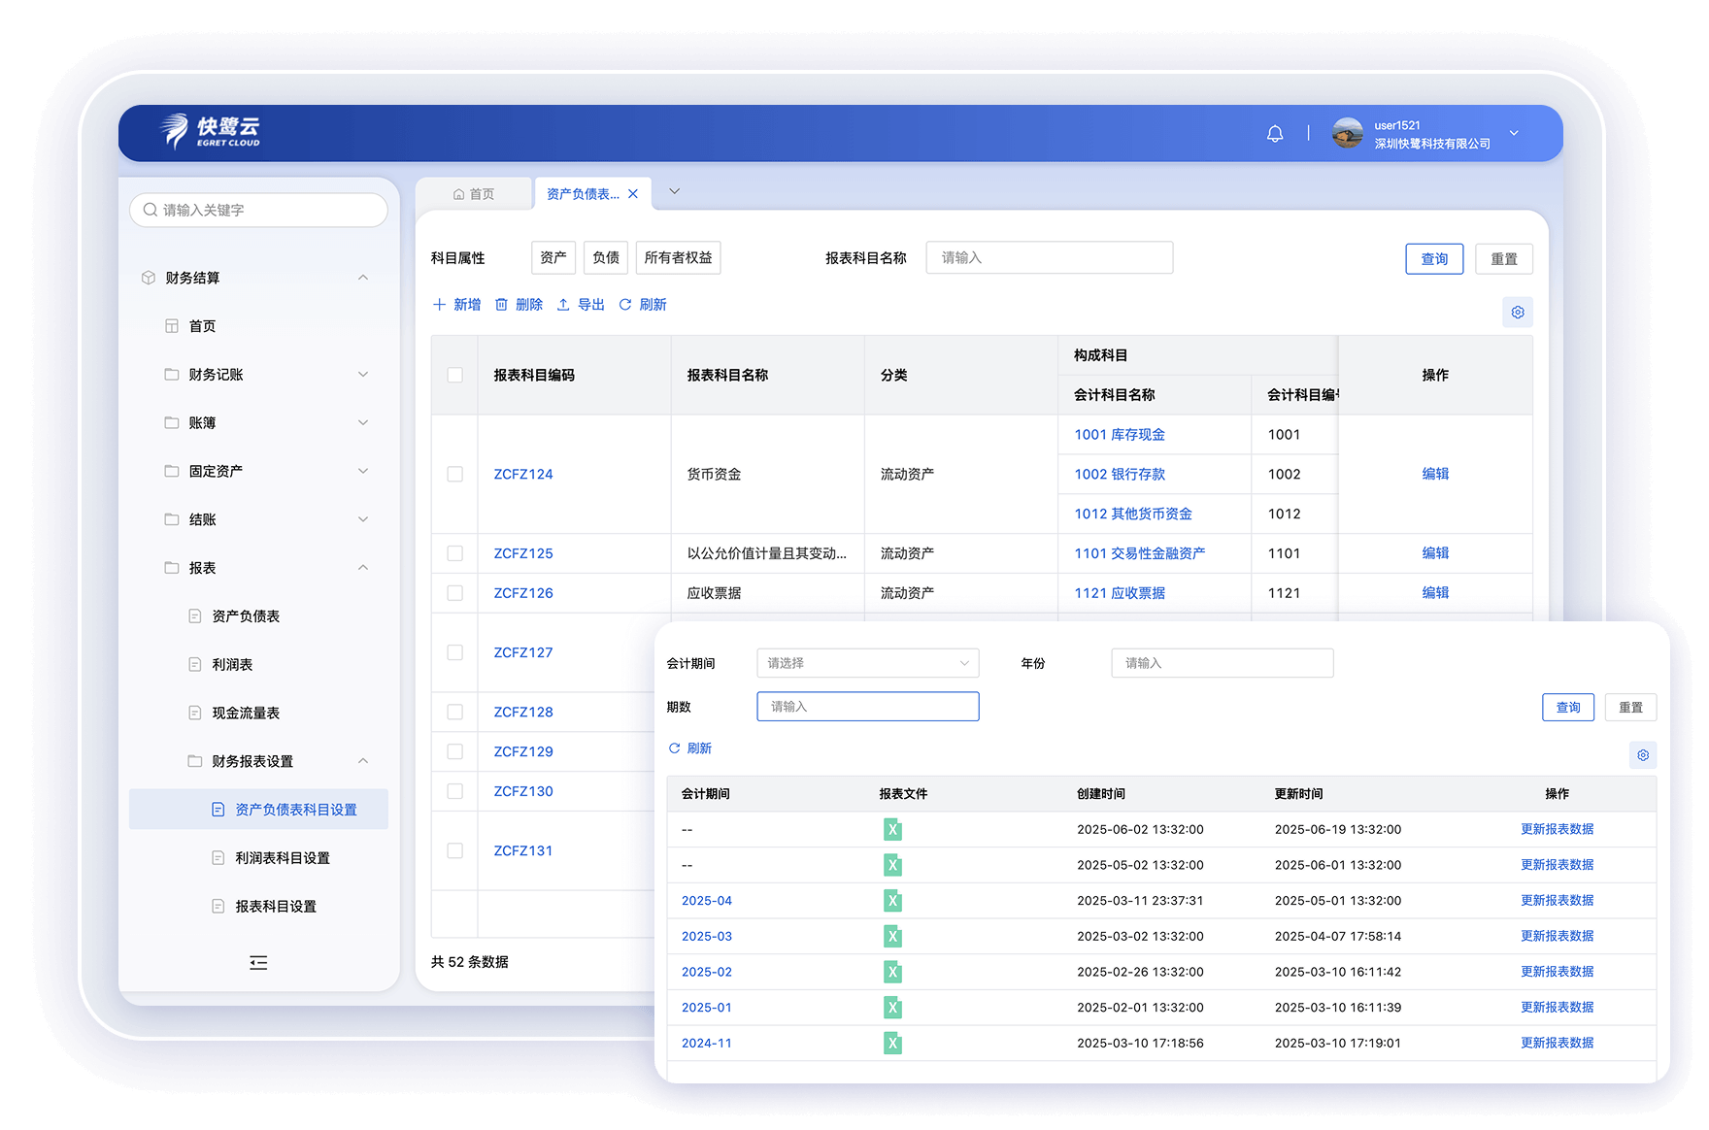
Task: Click the delete trash icon 删除
Action: click(519, 305)
